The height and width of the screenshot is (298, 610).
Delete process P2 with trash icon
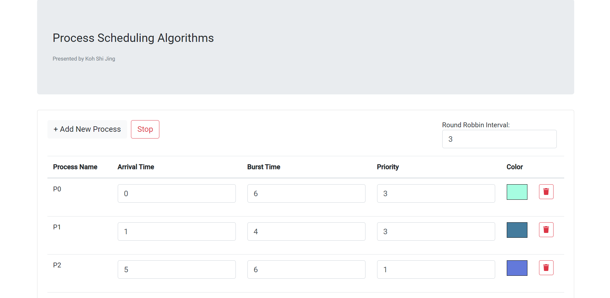[x=546, y=268]
